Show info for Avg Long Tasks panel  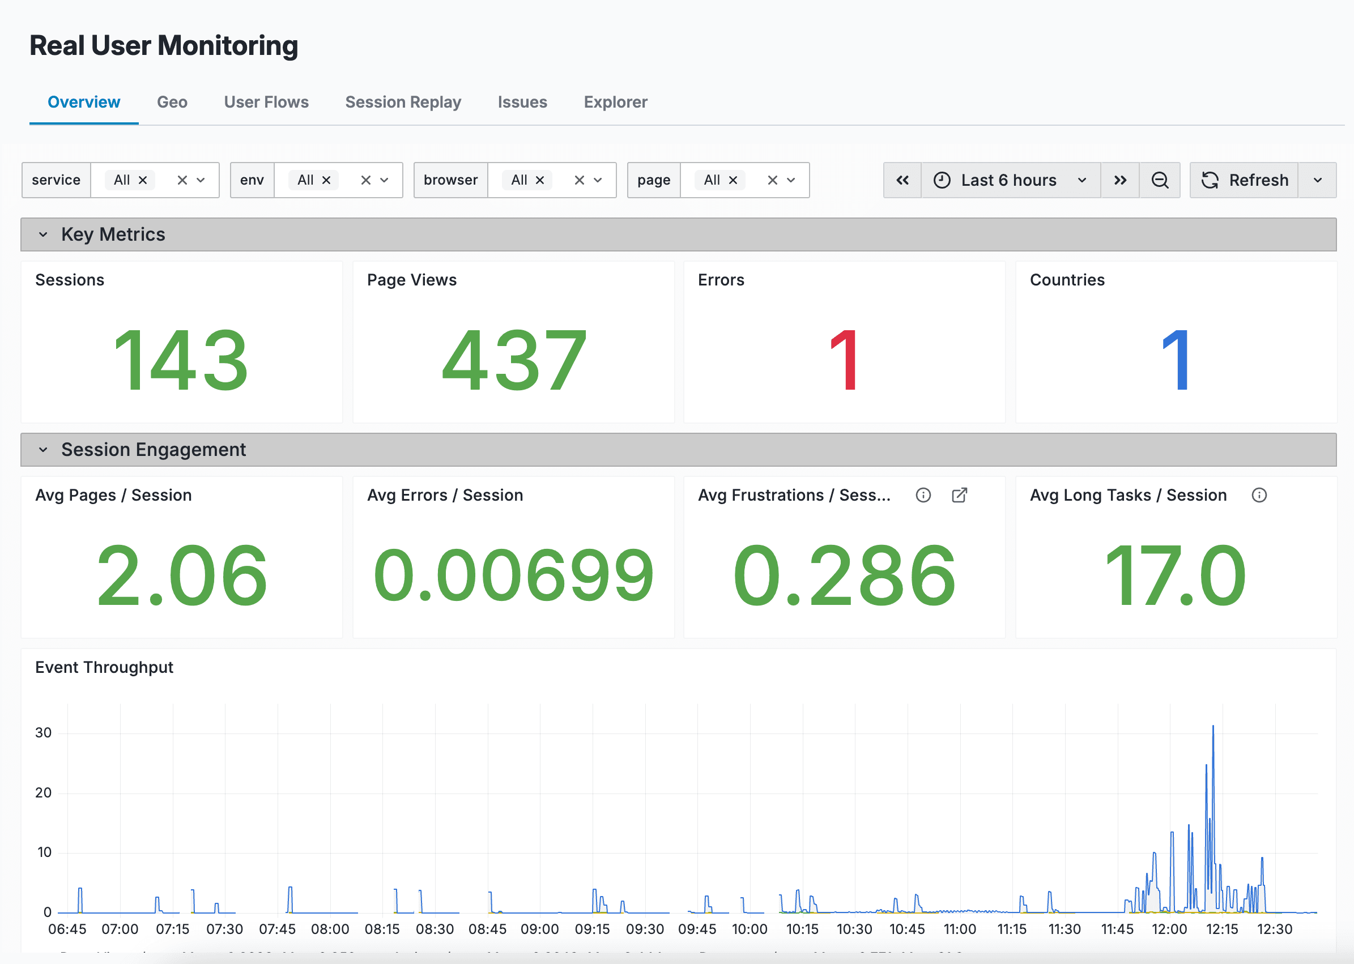click(x=1259, y=495)
